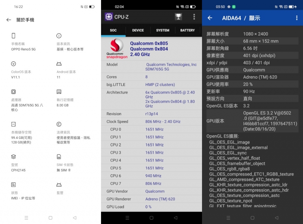Switch to the SOC tab in CPU-Z
The height and width of the screenshot is (224, 303).
coord(113,30)
